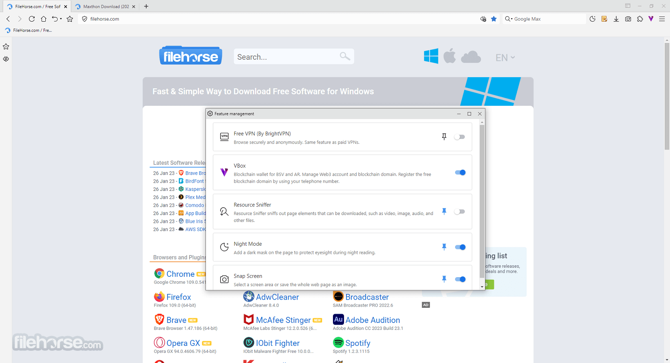Click the favorites star in the toolbar
670x363 pixels.
70,19
